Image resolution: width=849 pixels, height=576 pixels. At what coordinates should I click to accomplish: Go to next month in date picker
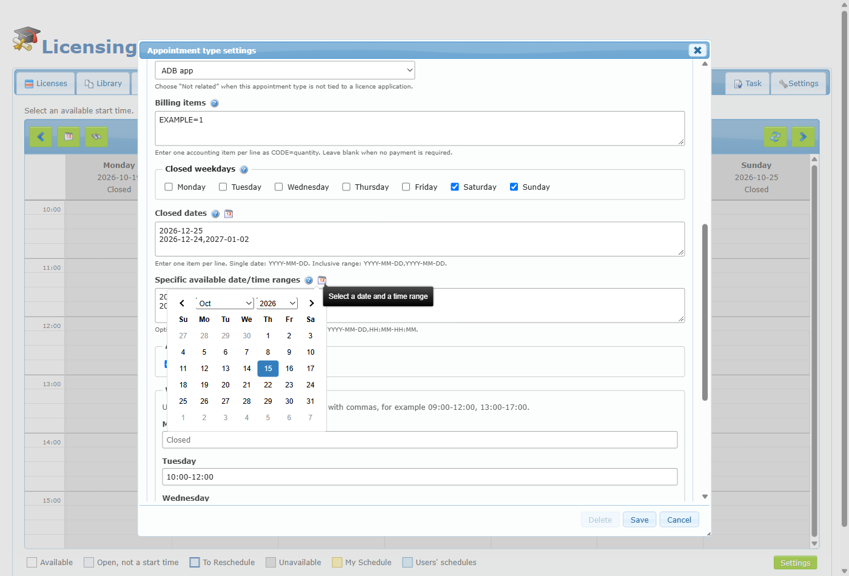tap(311, 303)
